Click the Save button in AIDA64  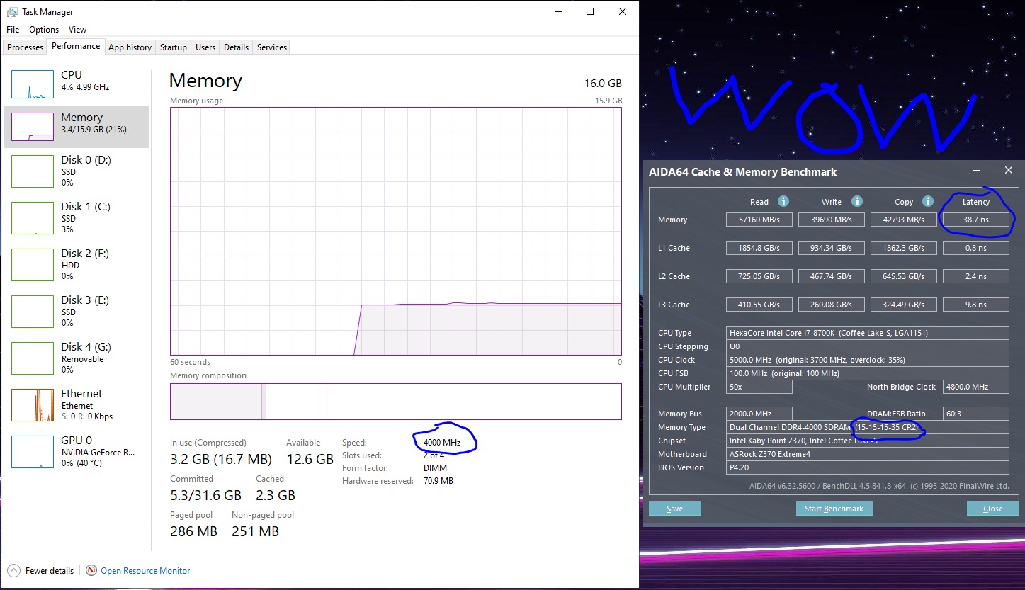tap(674, 509)
